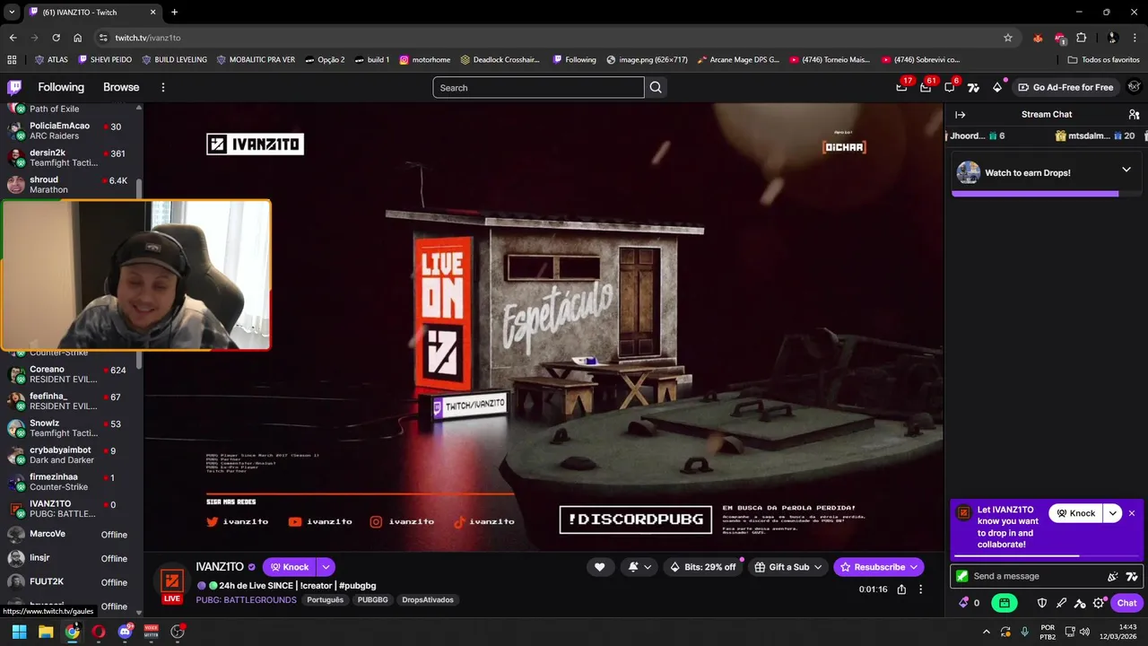Select offline MarcoVe channel
Viewport: 1148px width, 646px height.
(70, 534)
